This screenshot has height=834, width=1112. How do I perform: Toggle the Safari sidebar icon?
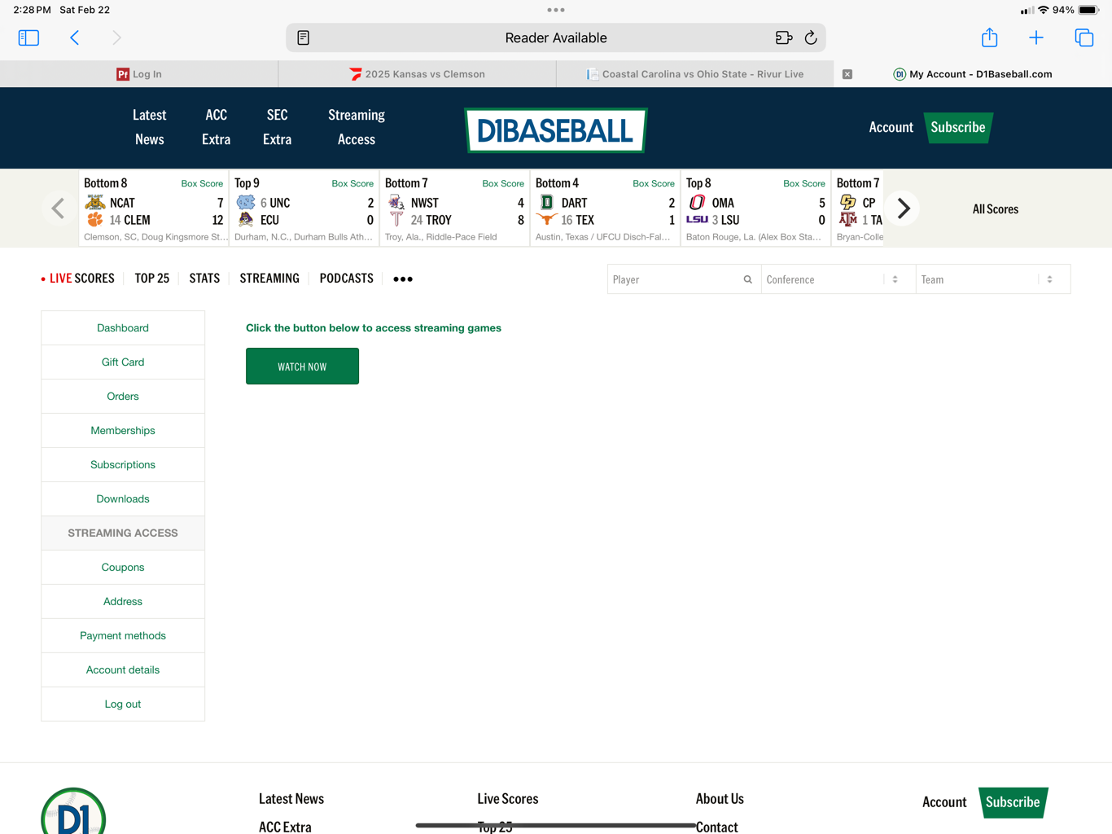tap(28, 37)
